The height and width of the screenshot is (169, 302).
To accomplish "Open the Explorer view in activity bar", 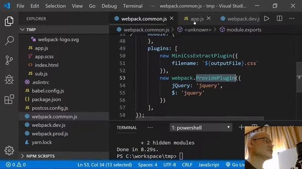I will [x=9, y=21].
